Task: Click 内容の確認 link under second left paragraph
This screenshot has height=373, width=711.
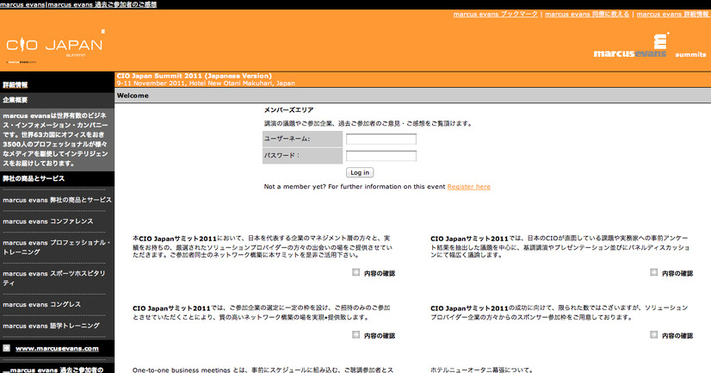Action: [x=380, y=336]
